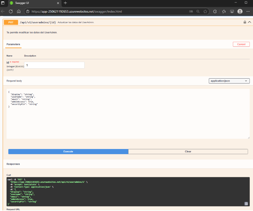Screen dimensions: 253x211
Task: Close the Swagger UI browser tab
Action: point(58,3)
